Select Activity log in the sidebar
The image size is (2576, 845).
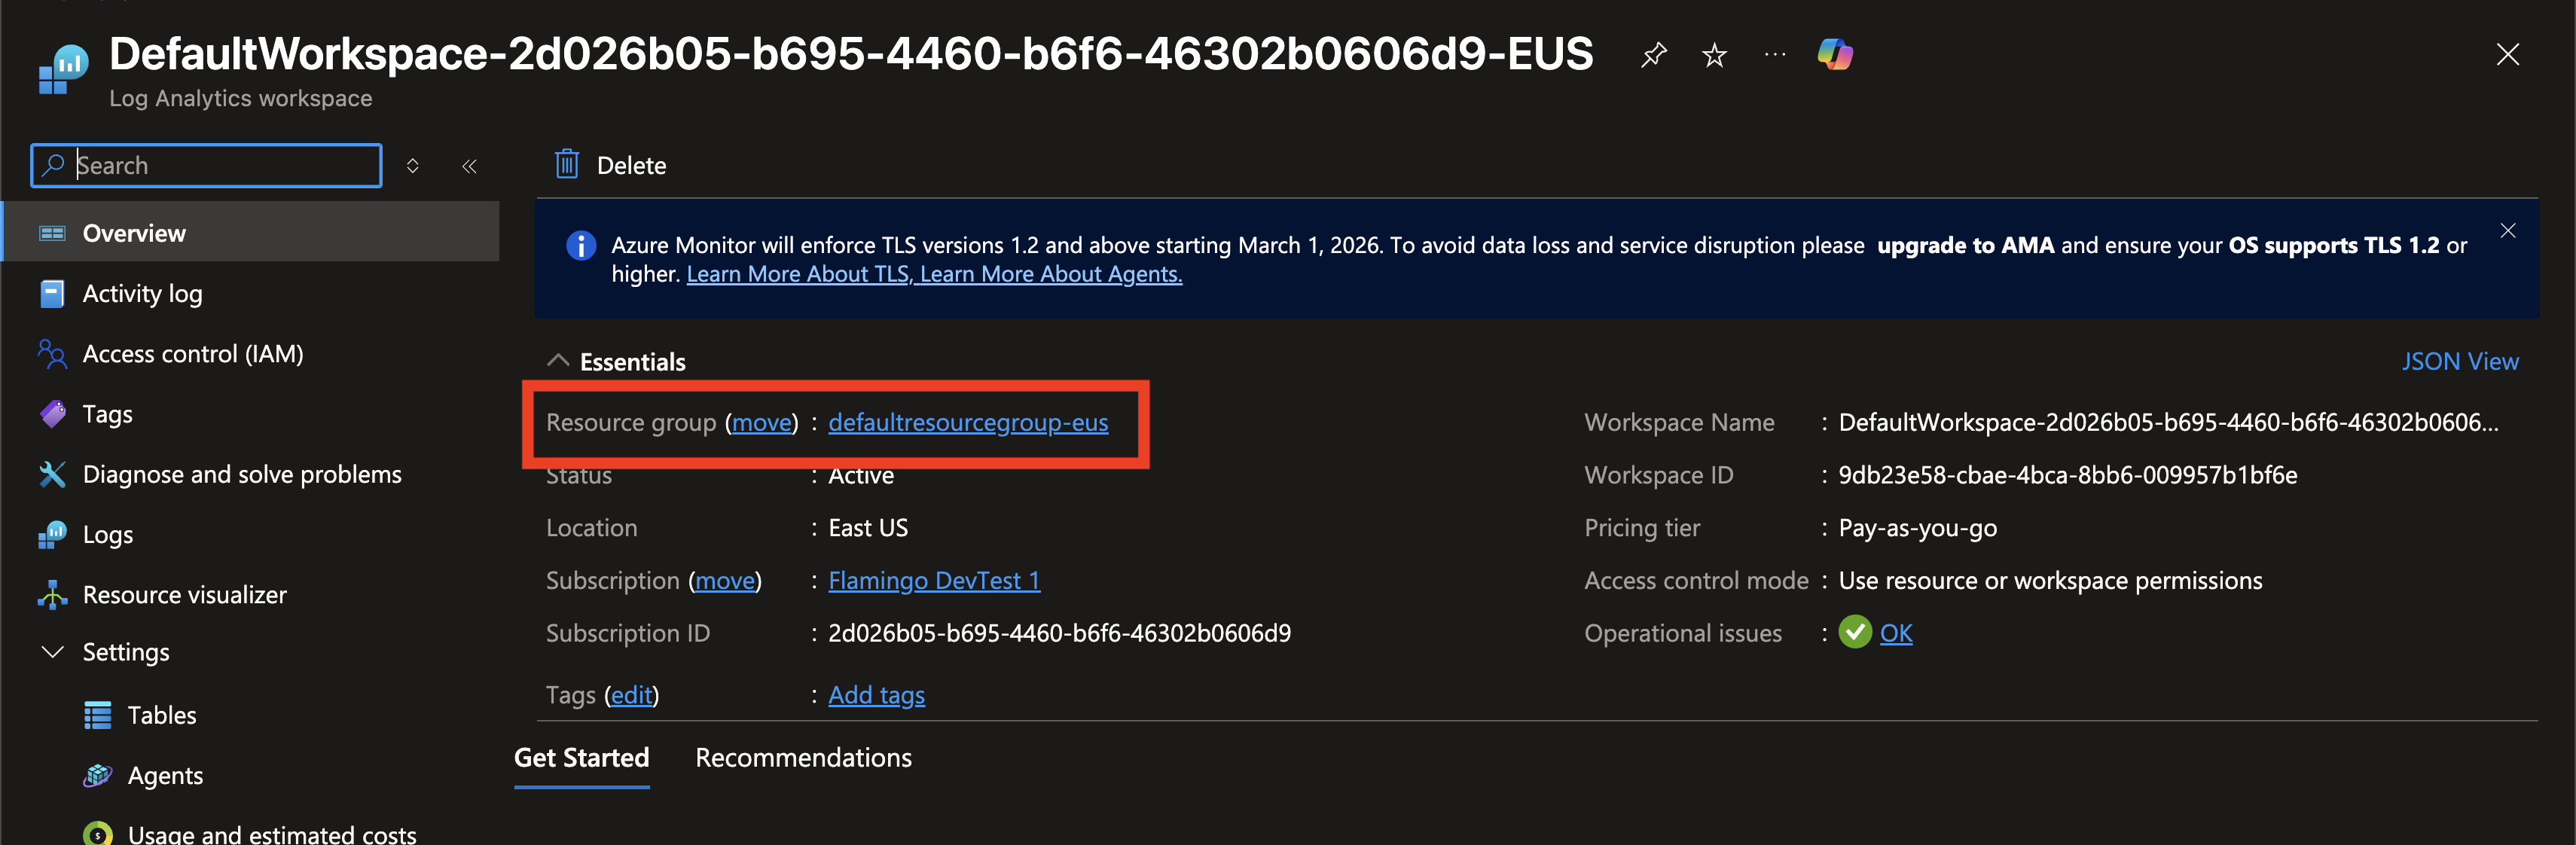point(143,293)
